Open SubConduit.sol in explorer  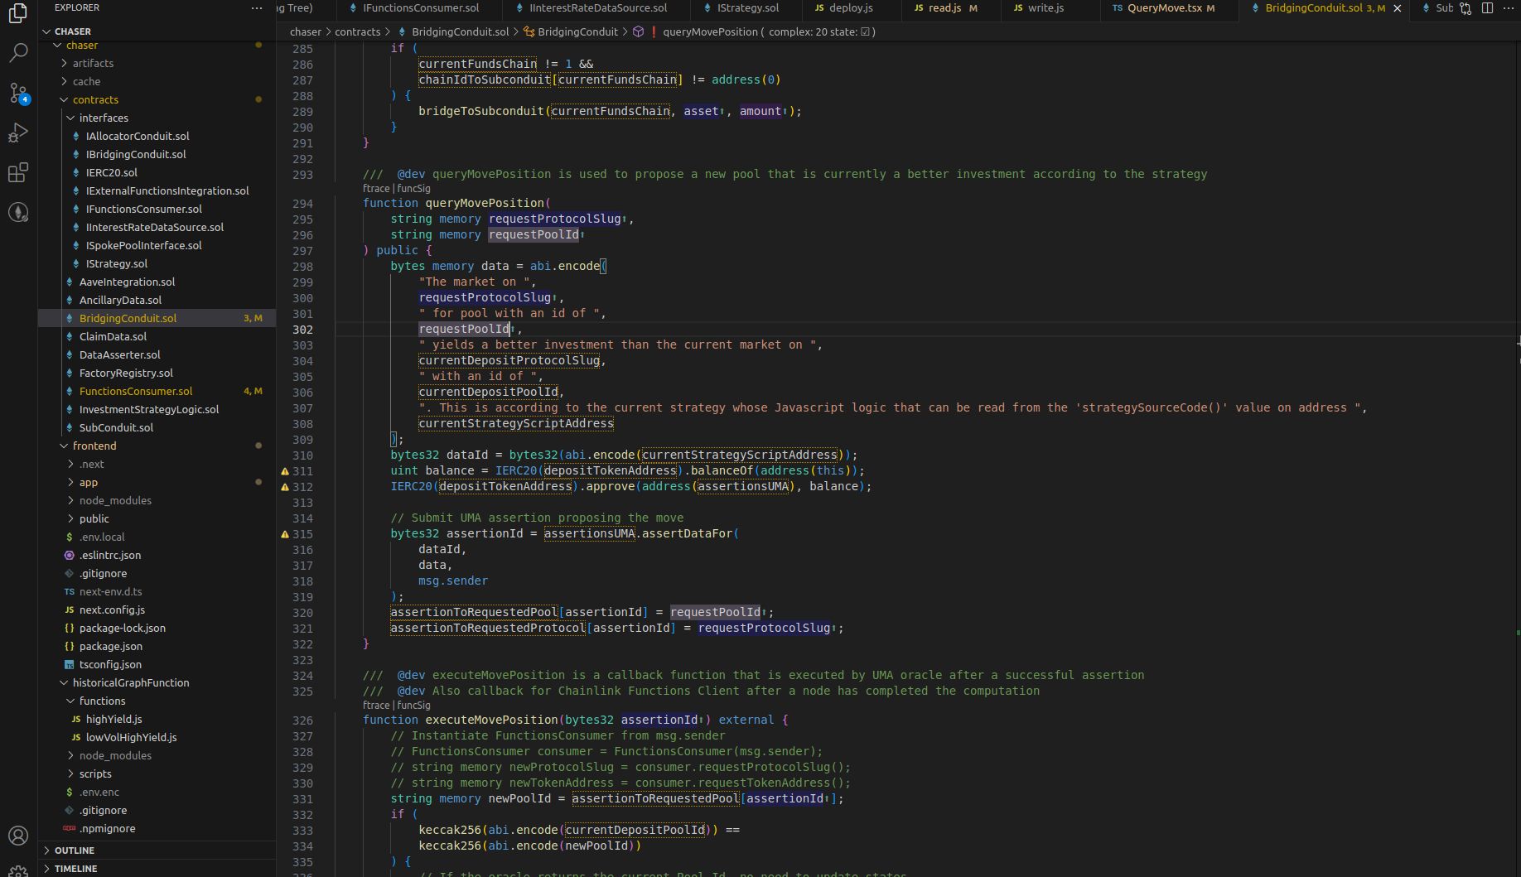pyautogui.click(x=116, y=427)
